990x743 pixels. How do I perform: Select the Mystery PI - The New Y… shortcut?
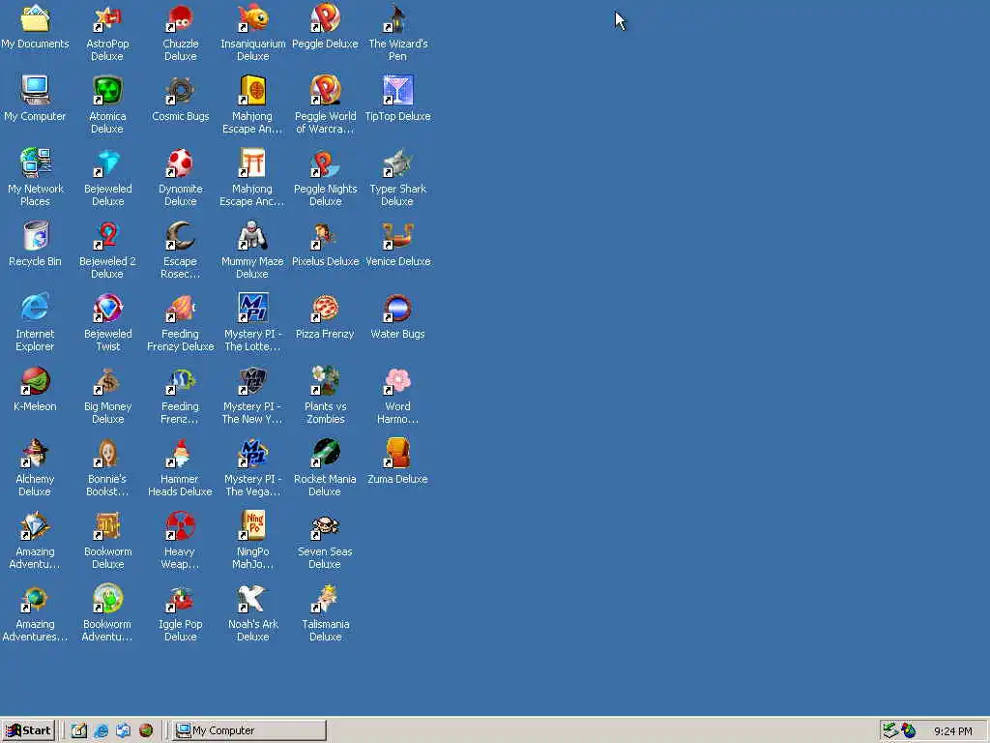point(252,396)
